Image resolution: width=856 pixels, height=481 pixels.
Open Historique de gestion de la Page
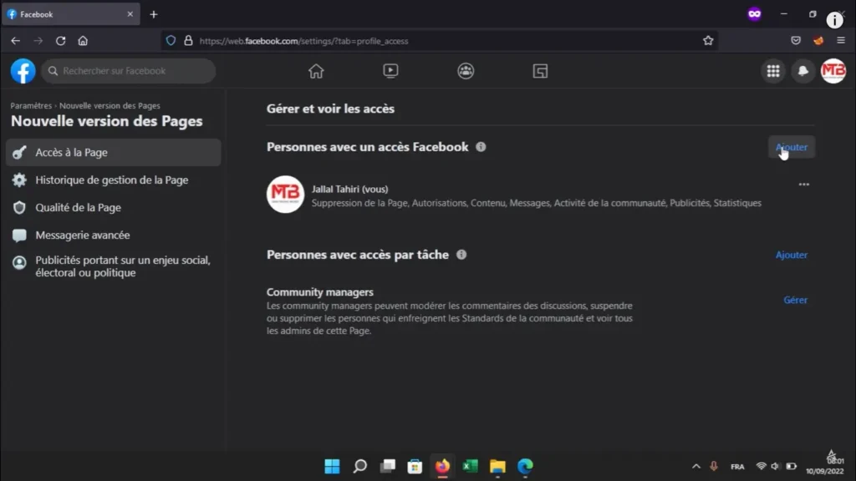[x=114, y=180]
